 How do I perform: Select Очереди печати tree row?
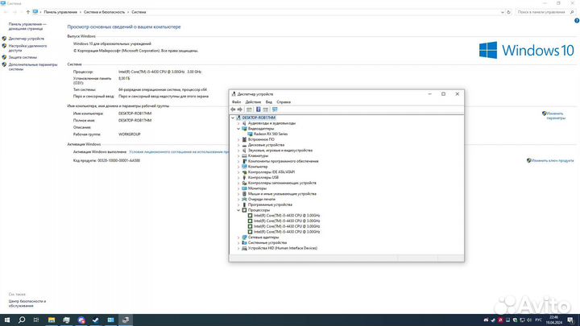(261, 200)
